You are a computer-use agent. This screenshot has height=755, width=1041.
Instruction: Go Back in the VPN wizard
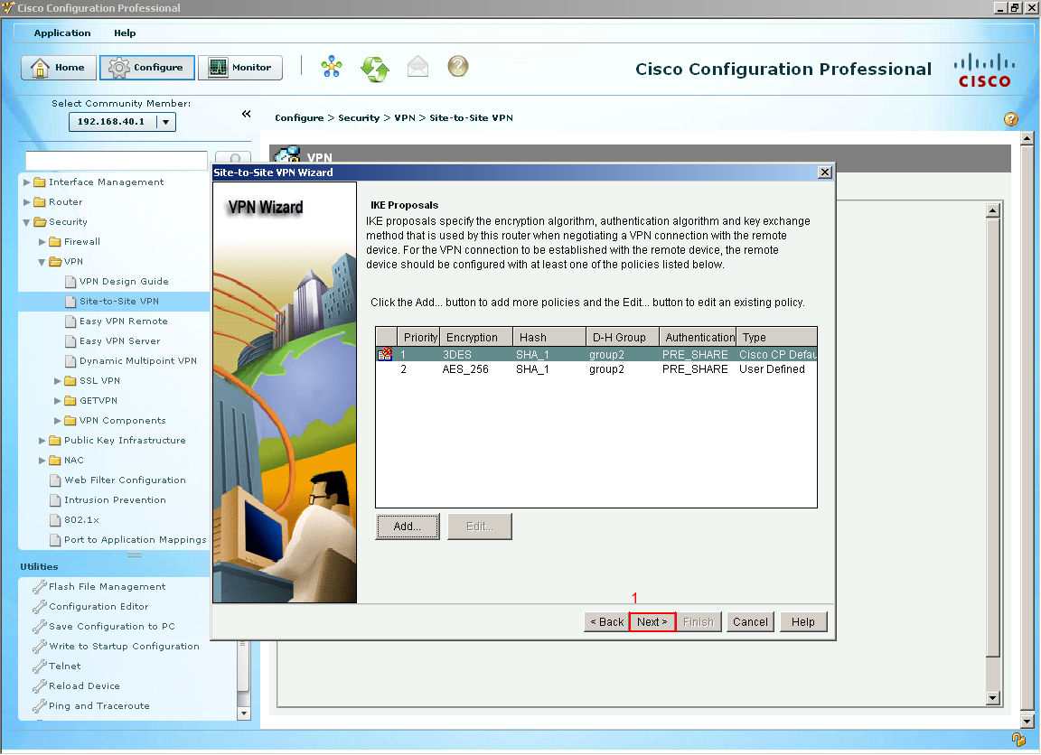pyautogui.click(x=607, y=622)
